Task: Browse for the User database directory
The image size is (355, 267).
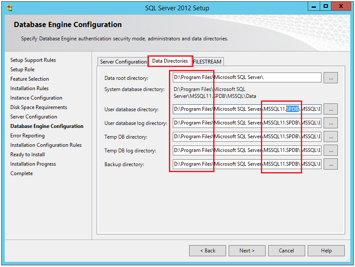Action: pos(331,109)
